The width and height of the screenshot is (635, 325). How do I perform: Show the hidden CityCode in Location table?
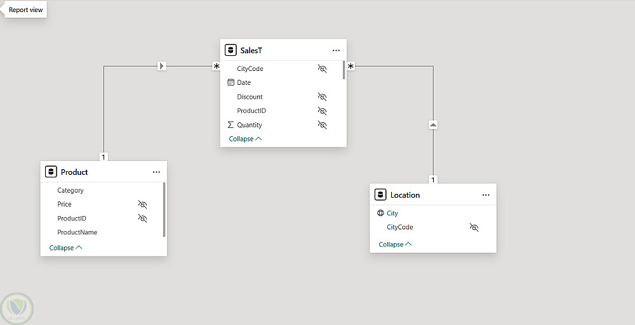474,227
